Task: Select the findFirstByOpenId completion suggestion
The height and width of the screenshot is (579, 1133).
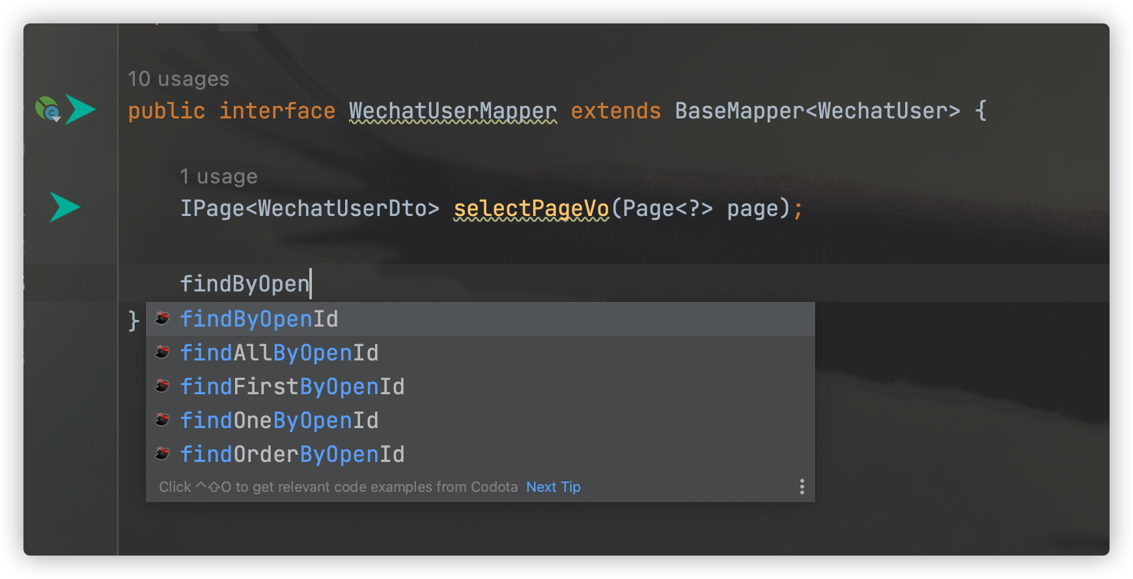Action: click(292, 387)
